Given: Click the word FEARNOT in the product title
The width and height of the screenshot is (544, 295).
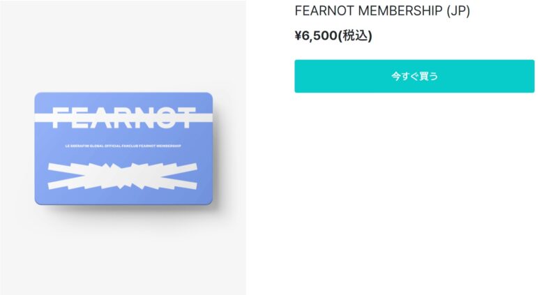Looking at the screenshot, I should click(324, 10).
